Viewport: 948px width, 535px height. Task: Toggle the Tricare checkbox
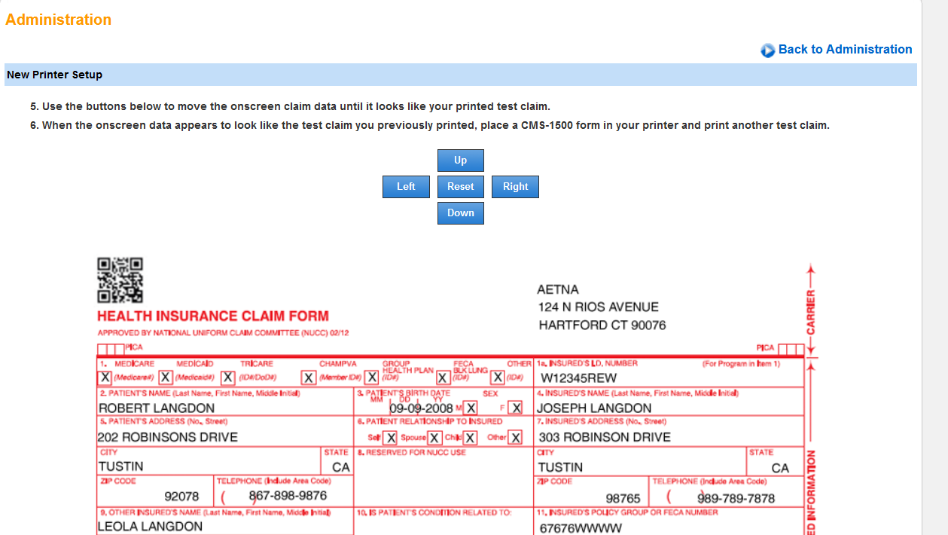click(x=227, y=378)
